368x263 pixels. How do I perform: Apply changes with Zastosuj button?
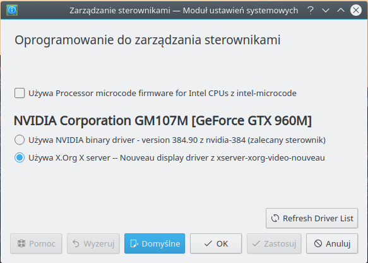tap(274, 243)
